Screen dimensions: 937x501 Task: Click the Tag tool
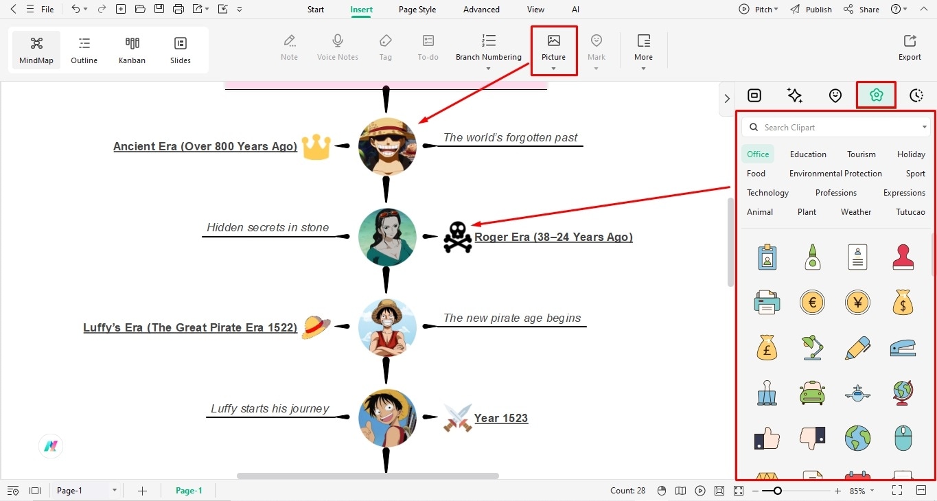386,47
